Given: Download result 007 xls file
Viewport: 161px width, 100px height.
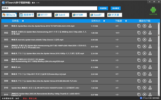Looking at the screenshot, I should pyautogui.click(x=150, y=67).
